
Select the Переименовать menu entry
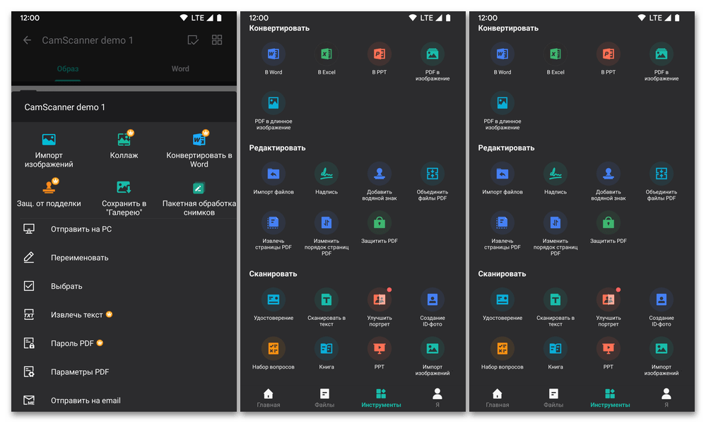click(x=79, y=258)
